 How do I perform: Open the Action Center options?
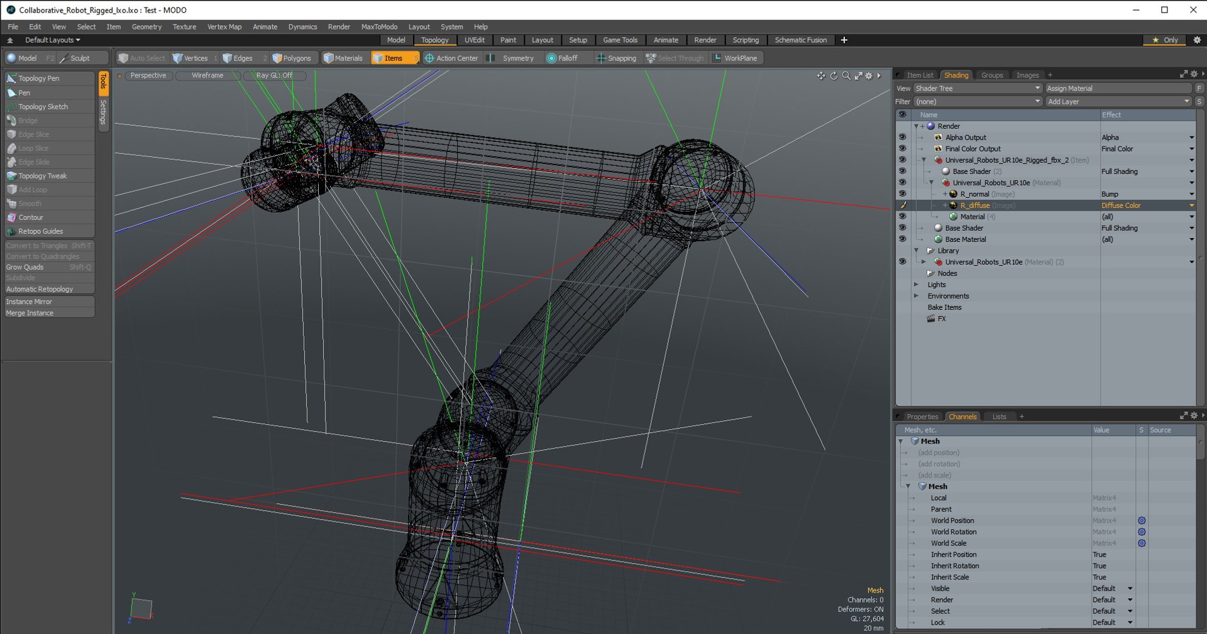(x=451, y=58)
